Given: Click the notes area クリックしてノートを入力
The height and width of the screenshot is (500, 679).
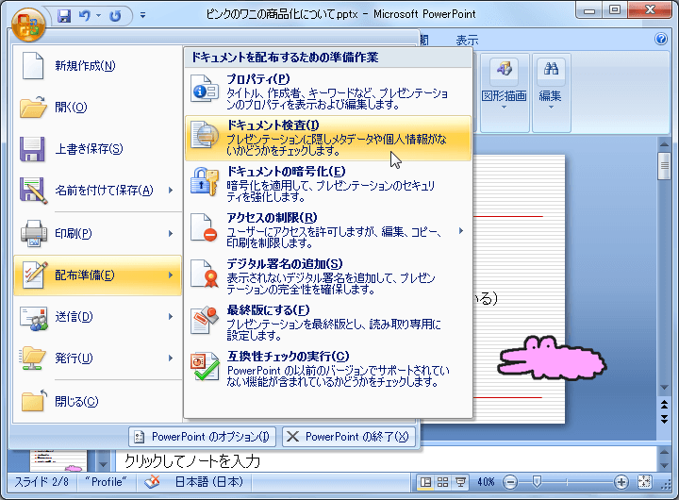Looking at the screenshot, I should pos(192,461).
